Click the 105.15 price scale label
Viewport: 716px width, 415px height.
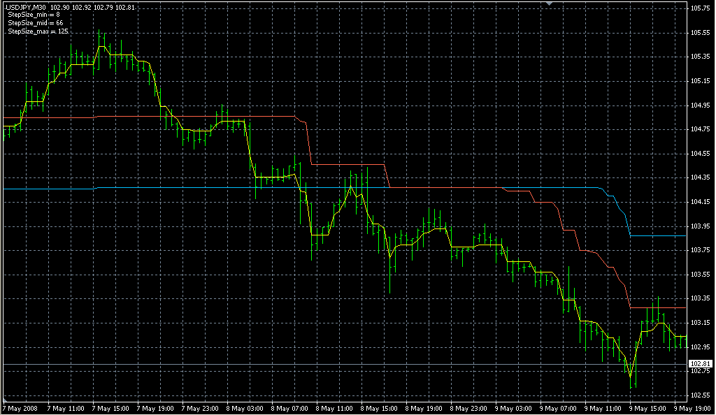(x=699, y=81)
